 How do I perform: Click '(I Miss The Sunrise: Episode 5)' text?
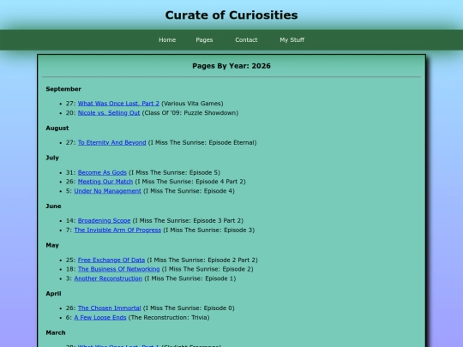(175, 172)
